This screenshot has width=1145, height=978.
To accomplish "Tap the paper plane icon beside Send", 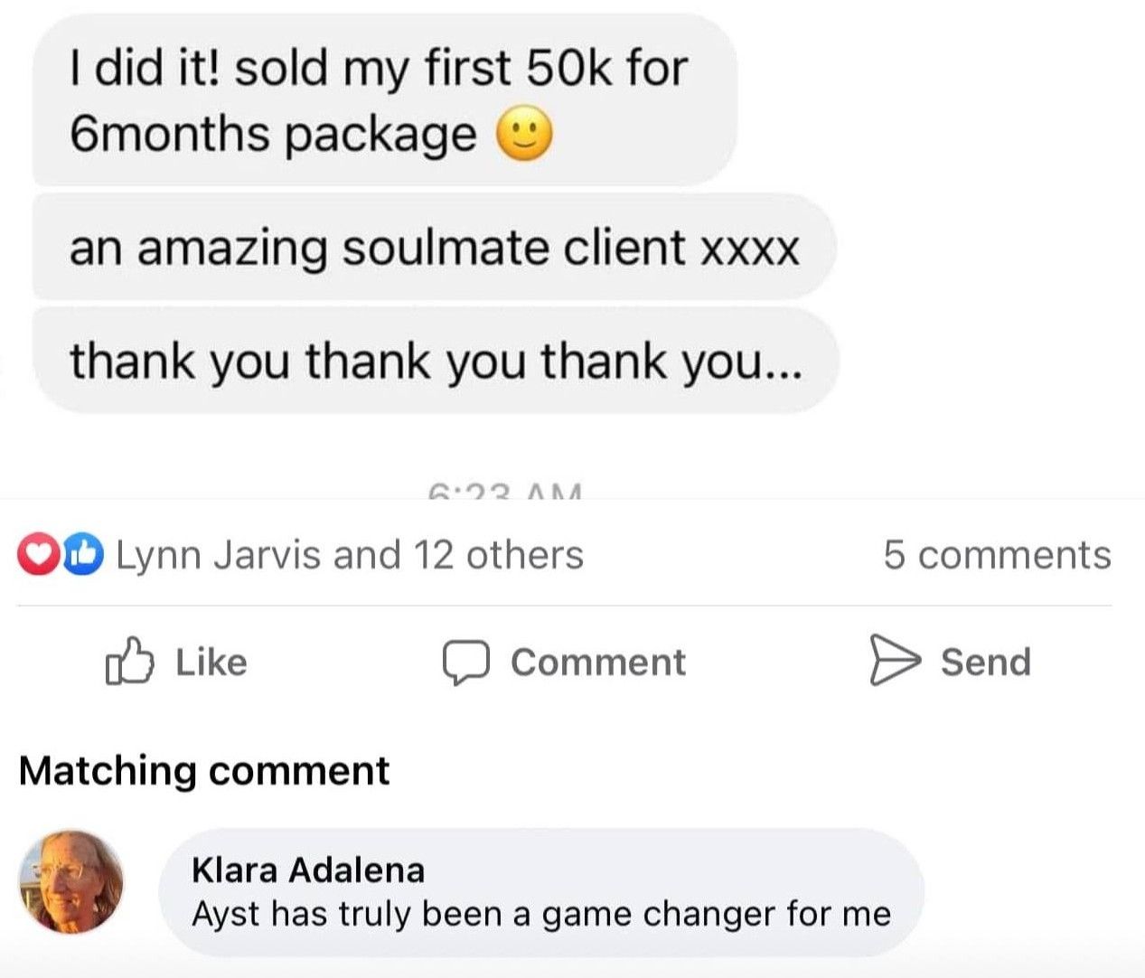I will pos(893,661).
